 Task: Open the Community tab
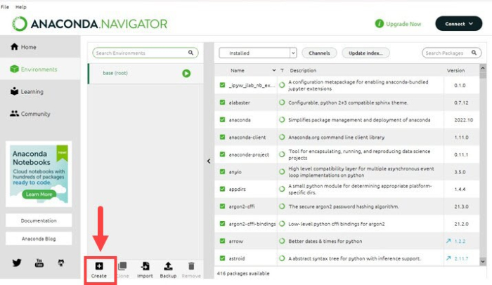(40, 114)
